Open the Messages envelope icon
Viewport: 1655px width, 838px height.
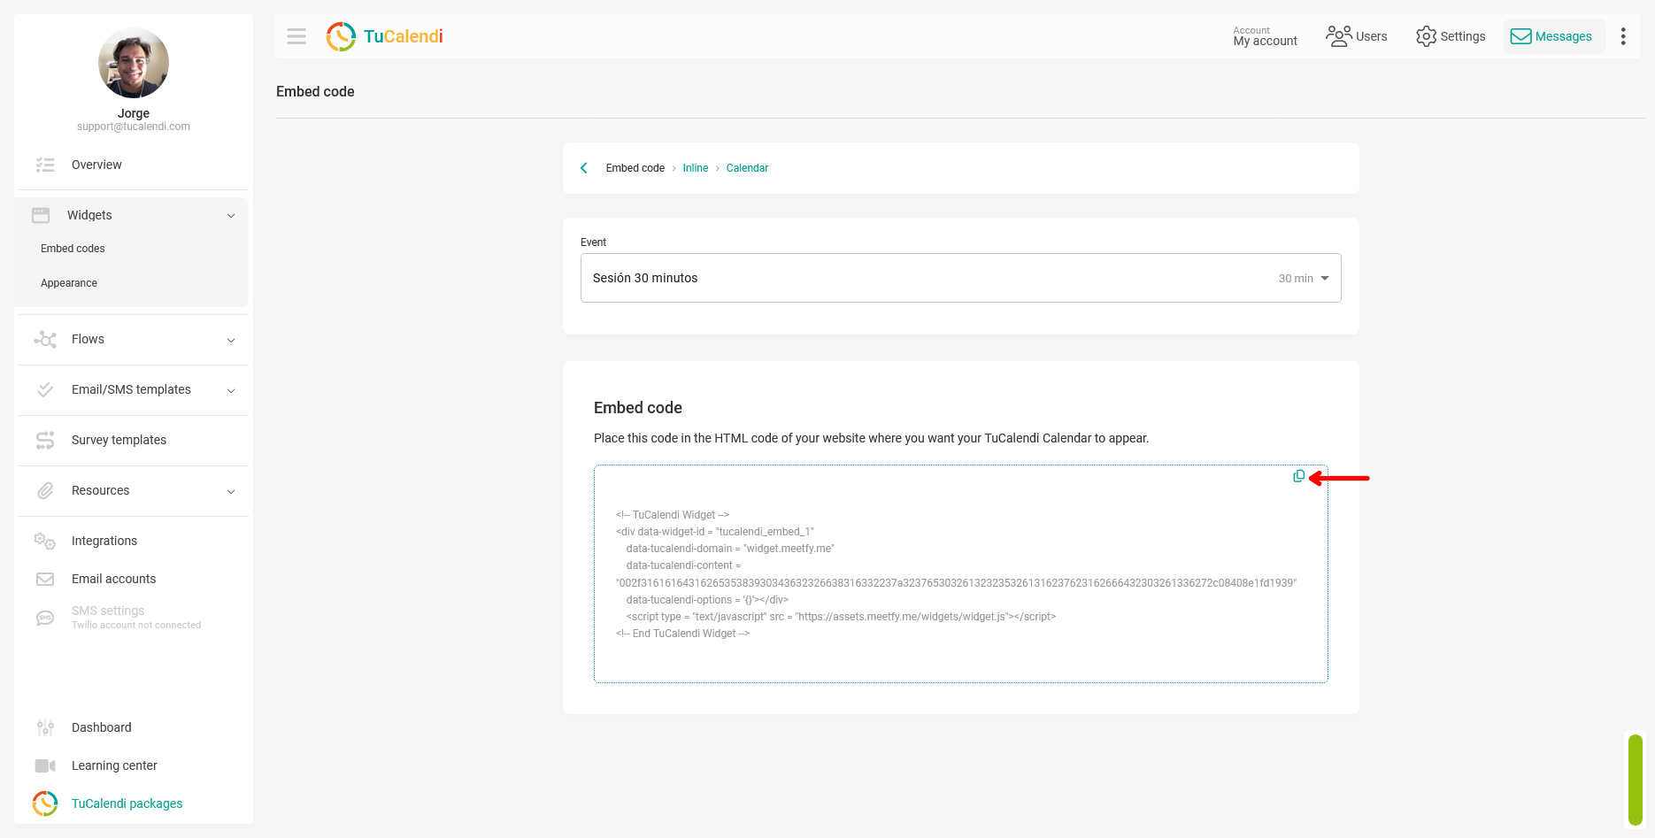(x=1520, y=36)
